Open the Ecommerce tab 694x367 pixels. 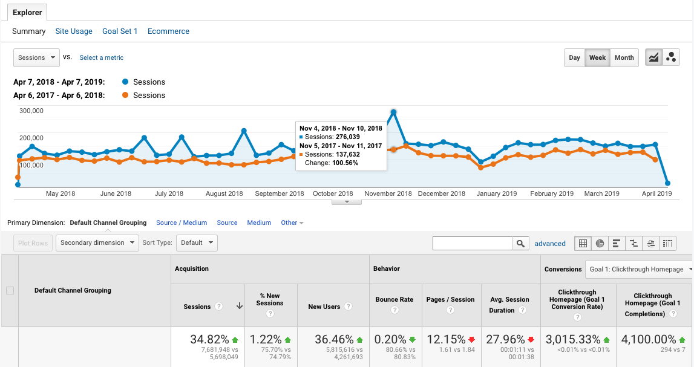pyautogui.click(x=168, y=31)
